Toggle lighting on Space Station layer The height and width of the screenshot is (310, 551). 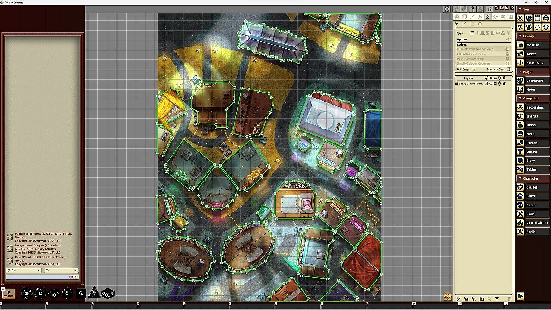tap(500, 84)
